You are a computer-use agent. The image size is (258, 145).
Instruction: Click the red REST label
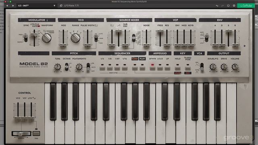point(188,73)
